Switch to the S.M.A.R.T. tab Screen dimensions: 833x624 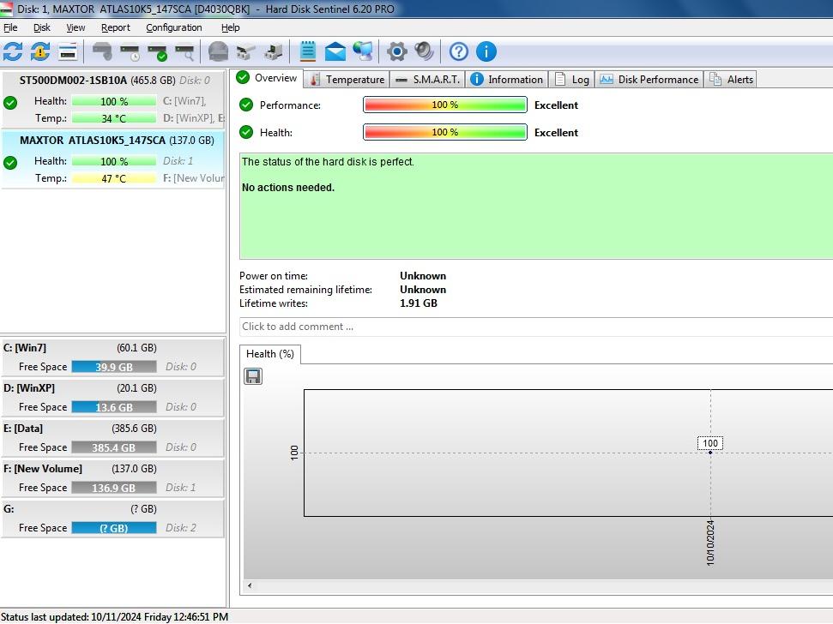click(427, 80)
